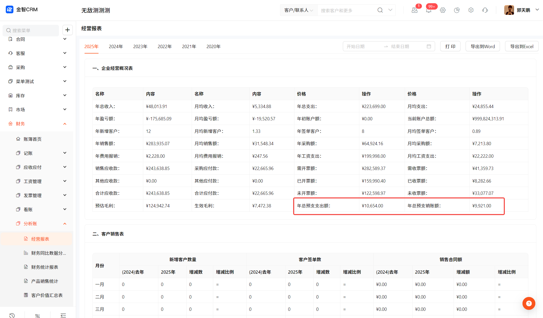Viewport: 543px width, 318px height.
Task: Open 财务统计报表 in sidebar
Action: 45,267
